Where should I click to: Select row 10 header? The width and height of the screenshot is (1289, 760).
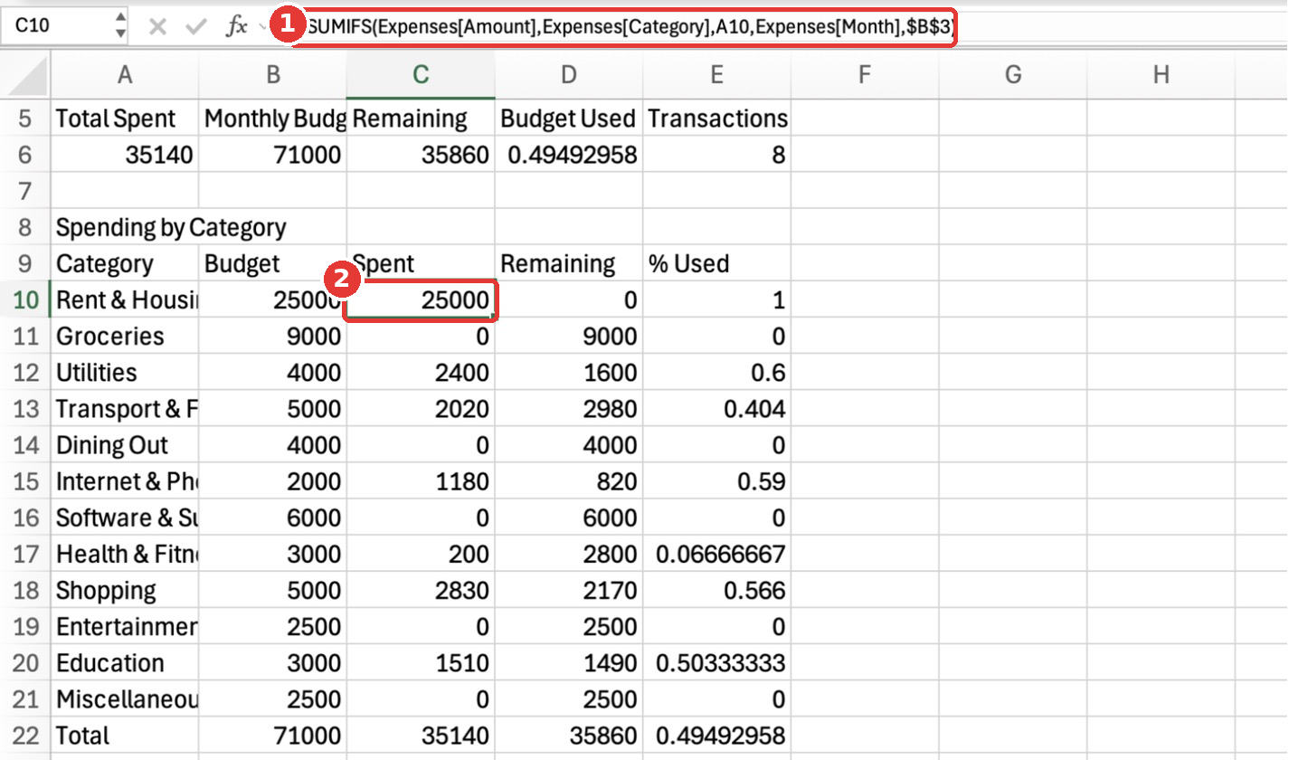point(25,299)
